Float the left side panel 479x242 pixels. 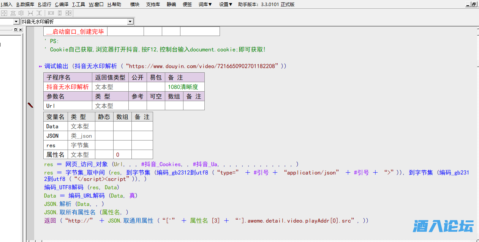pyautogui.click(x=16, y=30)
